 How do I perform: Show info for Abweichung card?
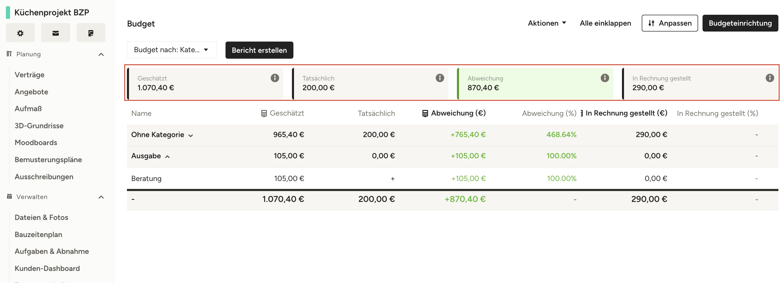(605, 78)
